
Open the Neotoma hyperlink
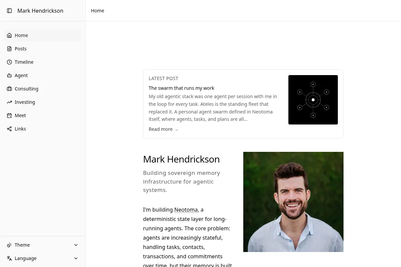pos(186,210)
